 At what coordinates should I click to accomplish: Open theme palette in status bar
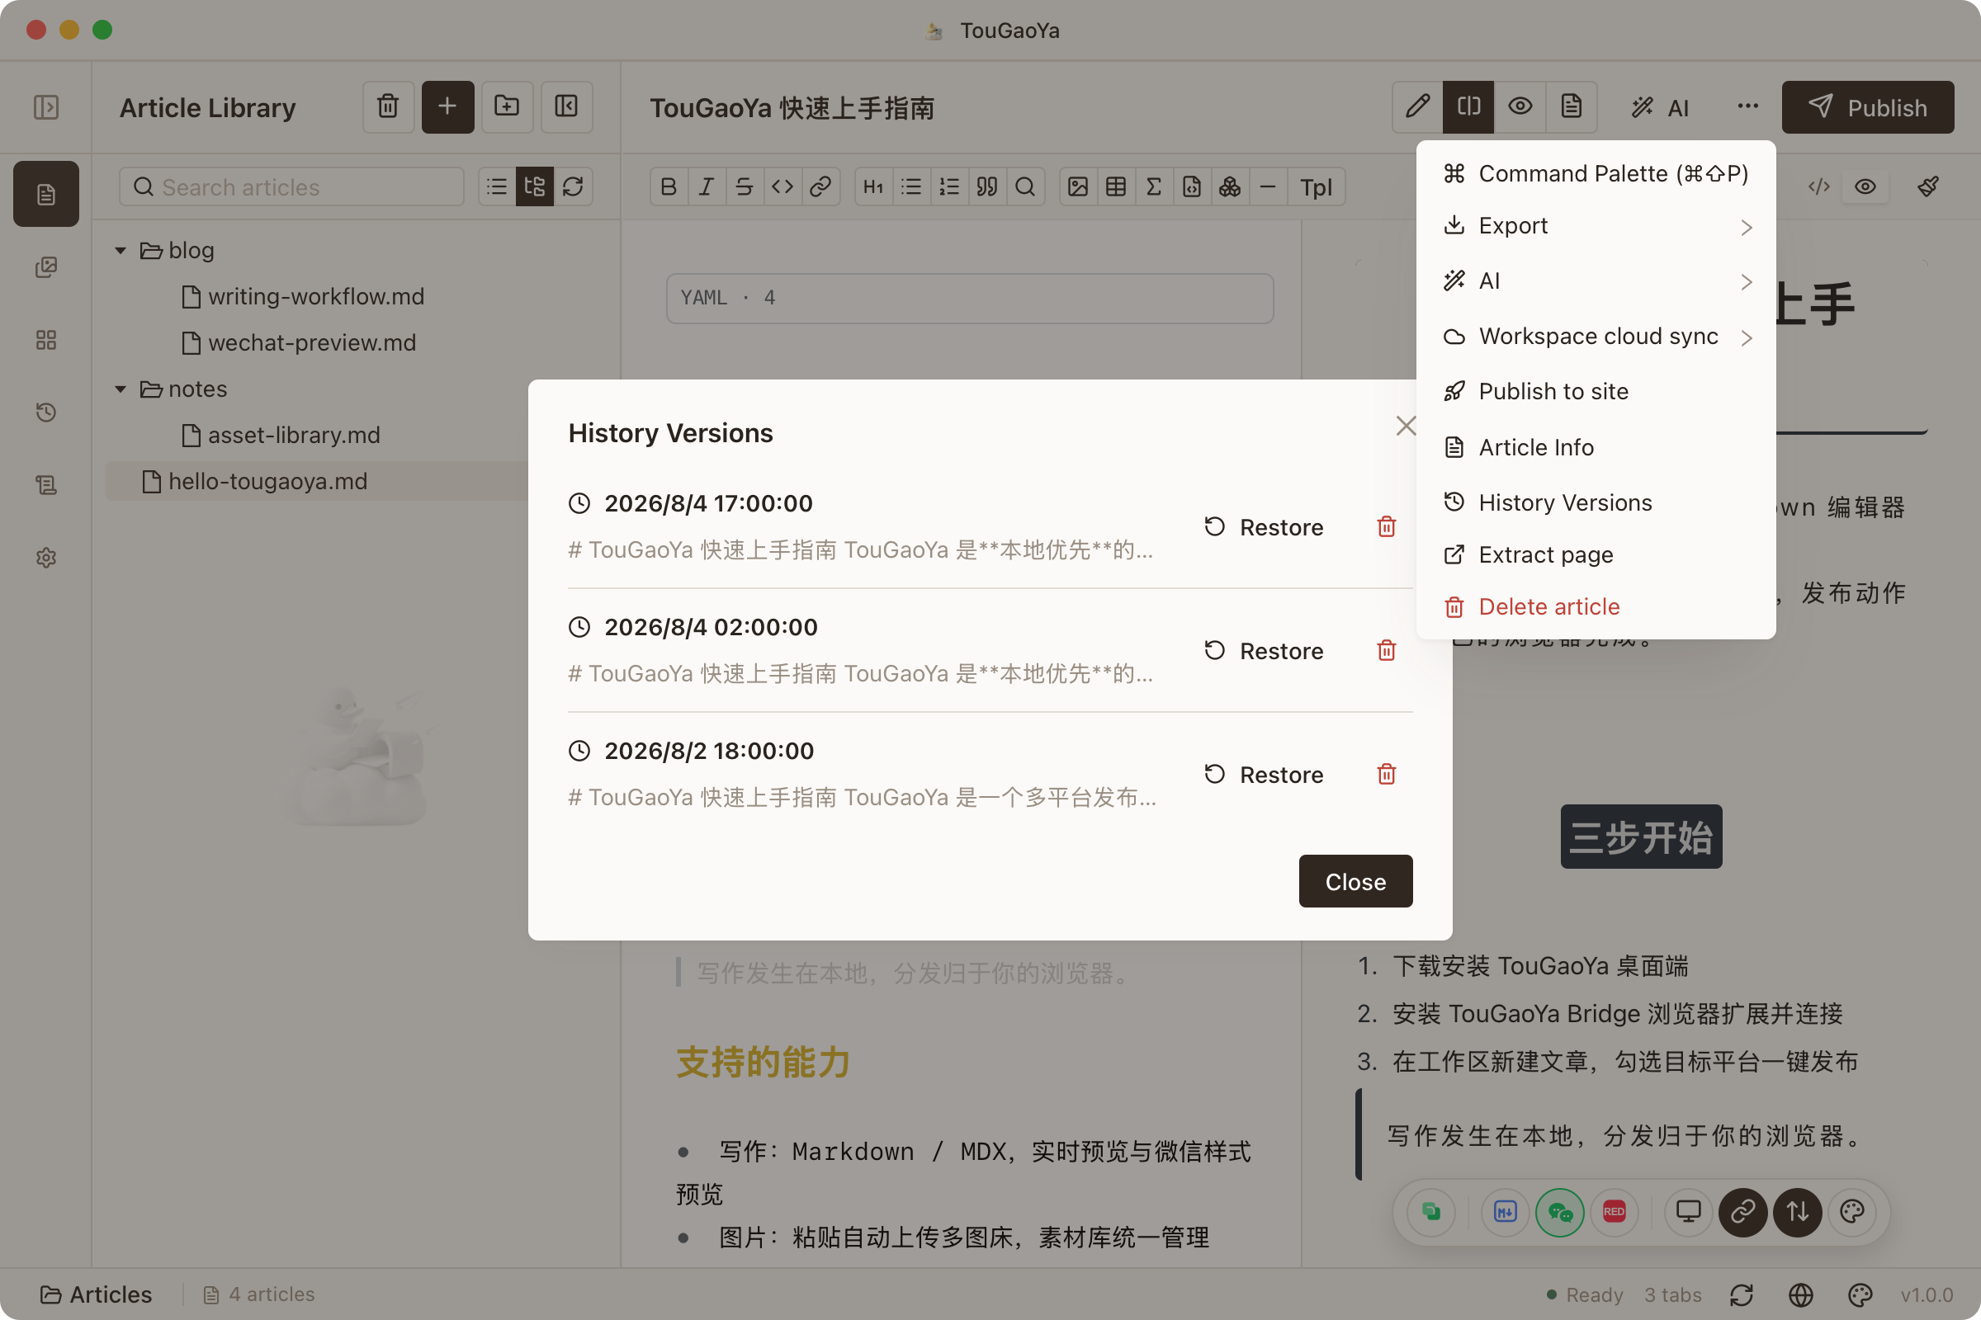coord(1860,1294)
